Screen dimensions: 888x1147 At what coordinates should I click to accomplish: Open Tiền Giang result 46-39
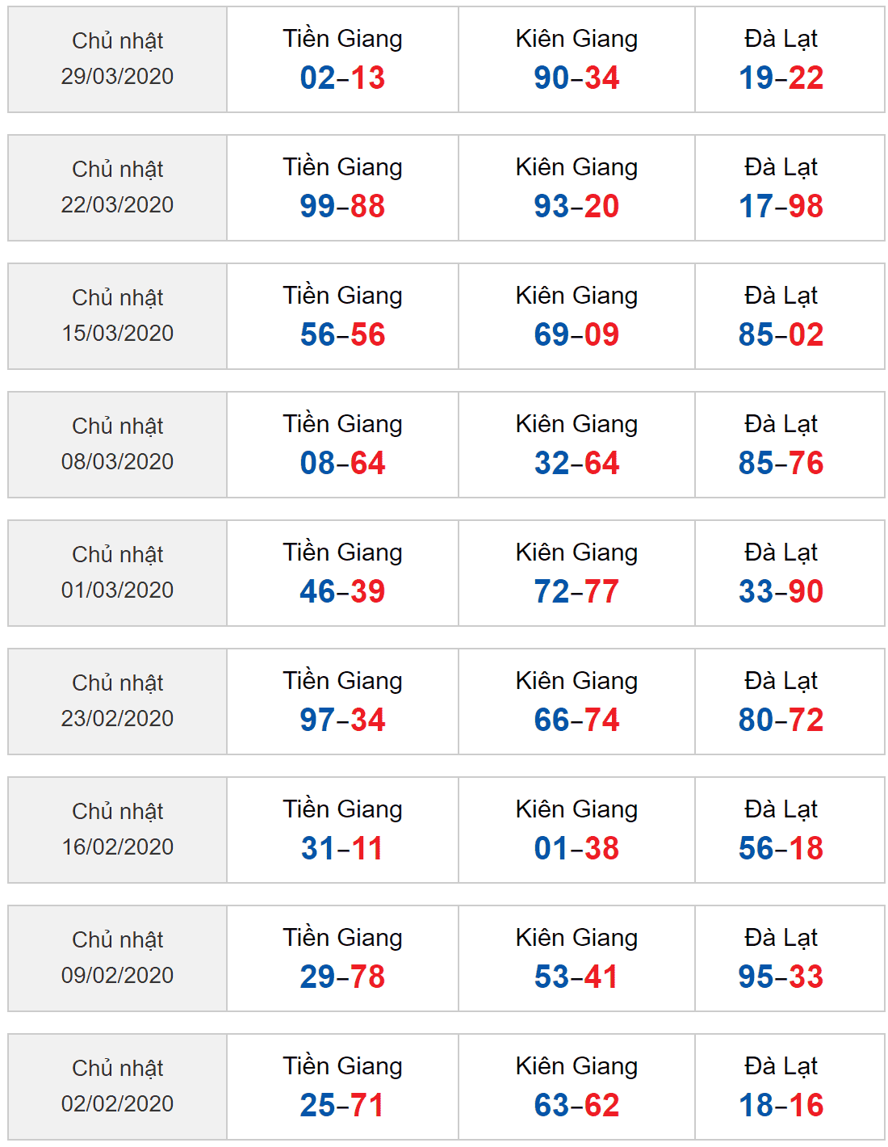click(342, 592)
